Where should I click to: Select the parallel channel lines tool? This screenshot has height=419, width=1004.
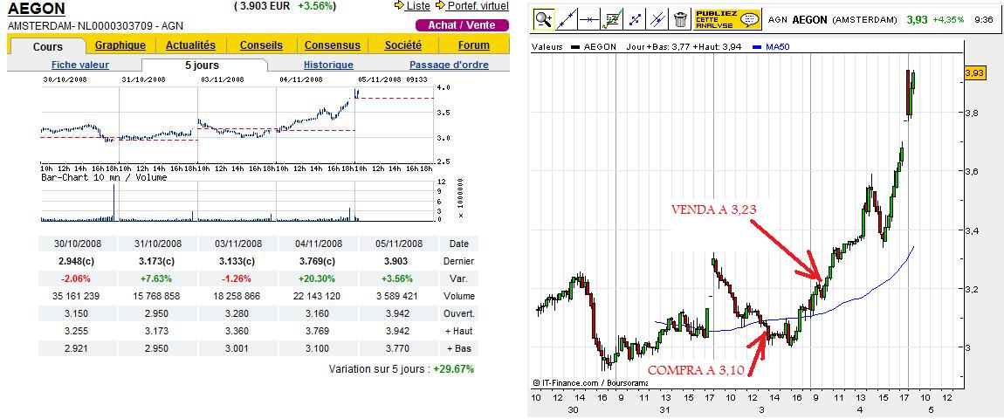(657, 19)
